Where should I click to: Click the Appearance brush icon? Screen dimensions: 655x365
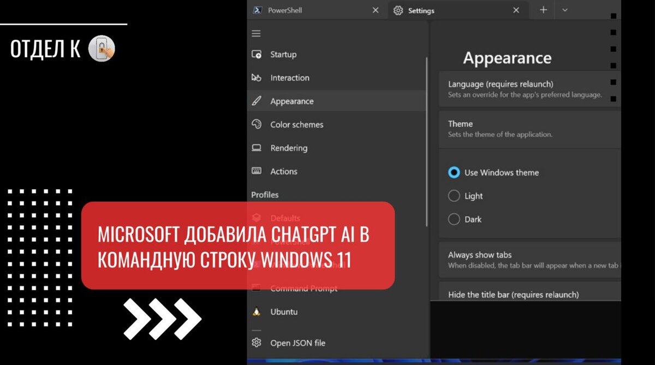point(257,101)
